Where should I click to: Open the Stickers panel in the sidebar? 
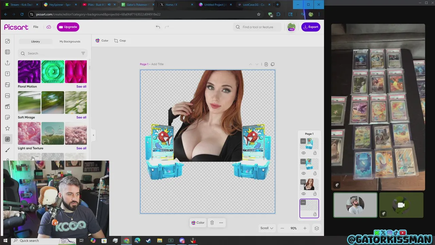pyautogui.click(x=7, y=117)
